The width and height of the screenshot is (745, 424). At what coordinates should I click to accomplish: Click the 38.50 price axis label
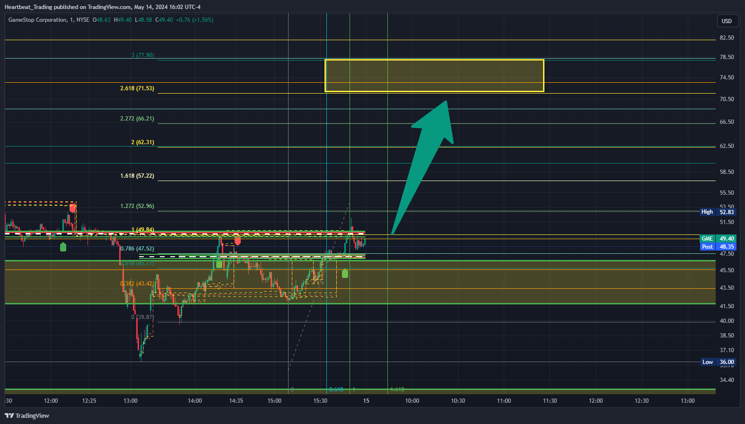coord(727,336)
